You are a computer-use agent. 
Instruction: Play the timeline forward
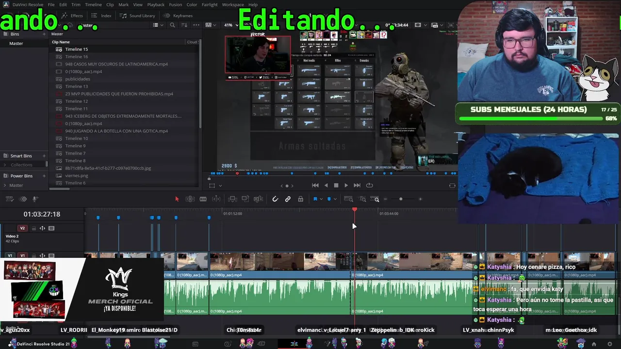tap(346, 185)
